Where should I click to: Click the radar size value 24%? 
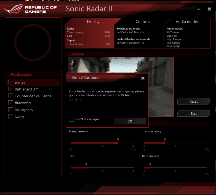[107, 36]
